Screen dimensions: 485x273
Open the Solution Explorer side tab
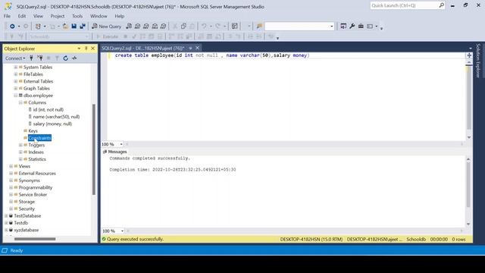coord(478,61)
